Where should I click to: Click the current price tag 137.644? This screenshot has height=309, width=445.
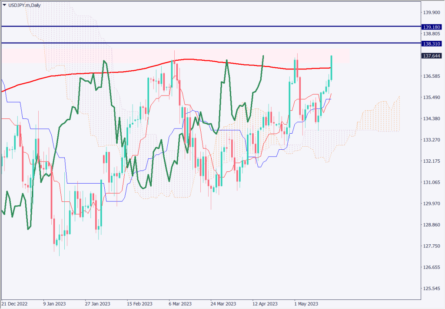432,56
